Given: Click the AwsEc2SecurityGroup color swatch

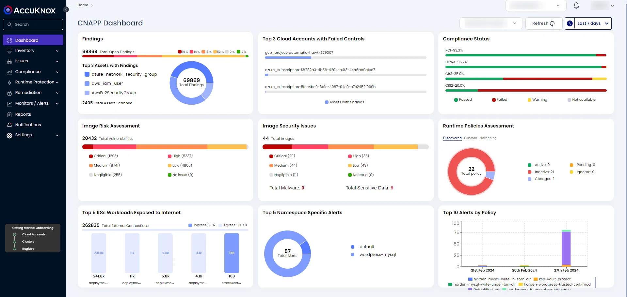Looking at the screenshot, I should pos(87,93).
